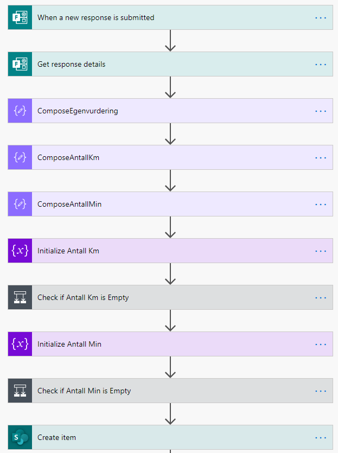Insert step at arrow above Create item
The height and width of the screenshot is (453, 338).
pyautogui.click(x=170, y=413)
